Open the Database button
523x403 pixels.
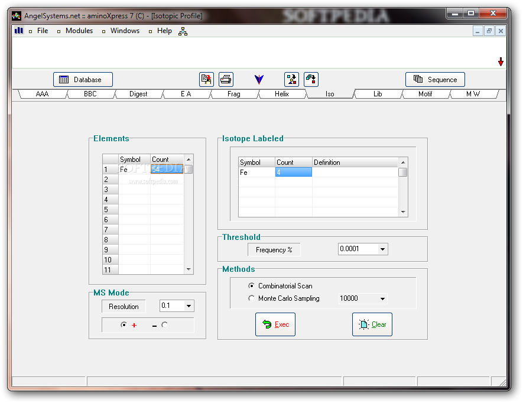click(83, 79)
